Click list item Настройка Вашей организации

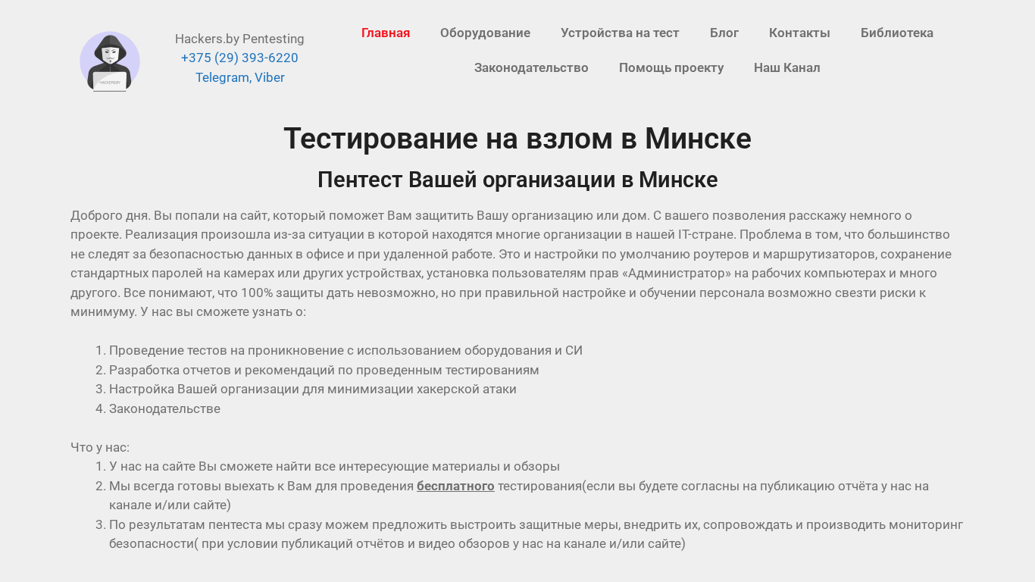click(313, 390)
